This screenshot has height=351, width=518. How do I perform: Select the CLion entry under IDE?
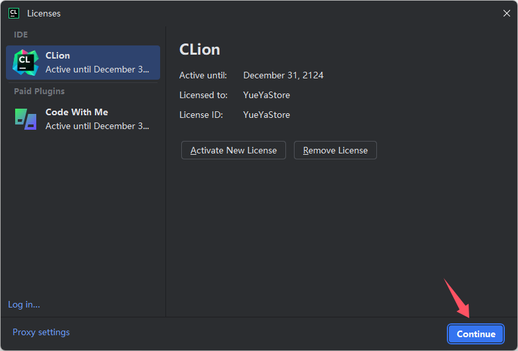[83, 63]
